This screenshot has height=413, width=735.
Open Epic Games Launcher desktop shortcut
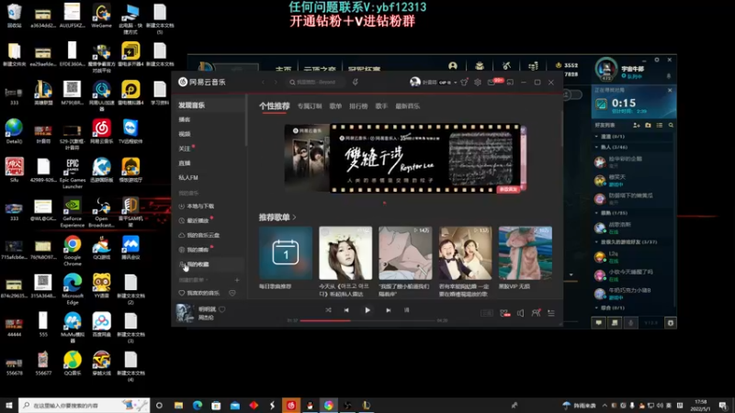tap(73, 173)
